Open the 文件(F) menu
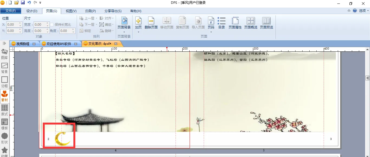 pos(11,11)
